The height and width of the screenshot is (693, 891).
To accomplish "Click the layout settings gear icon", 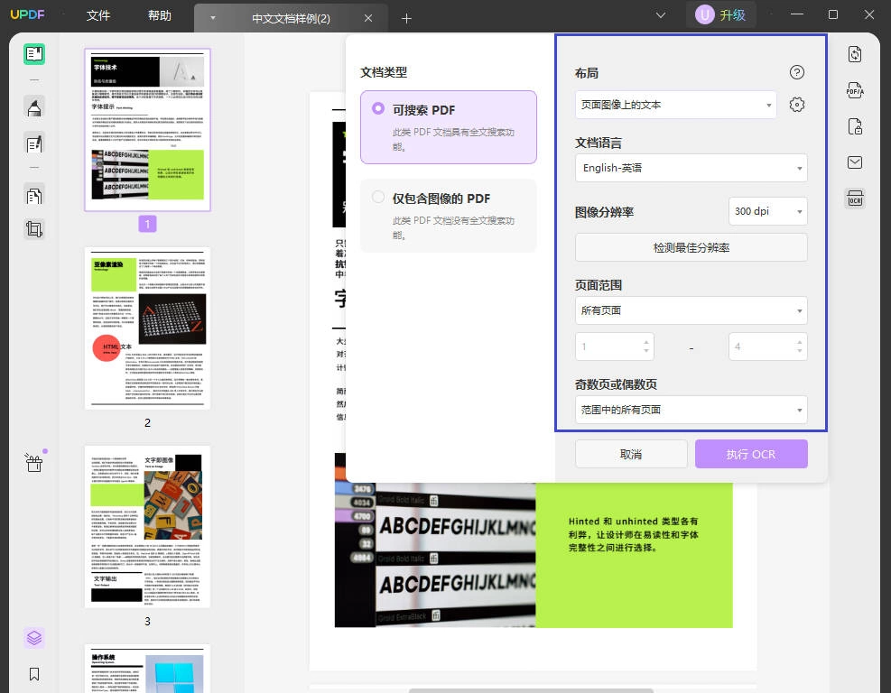I will [797, 105].
